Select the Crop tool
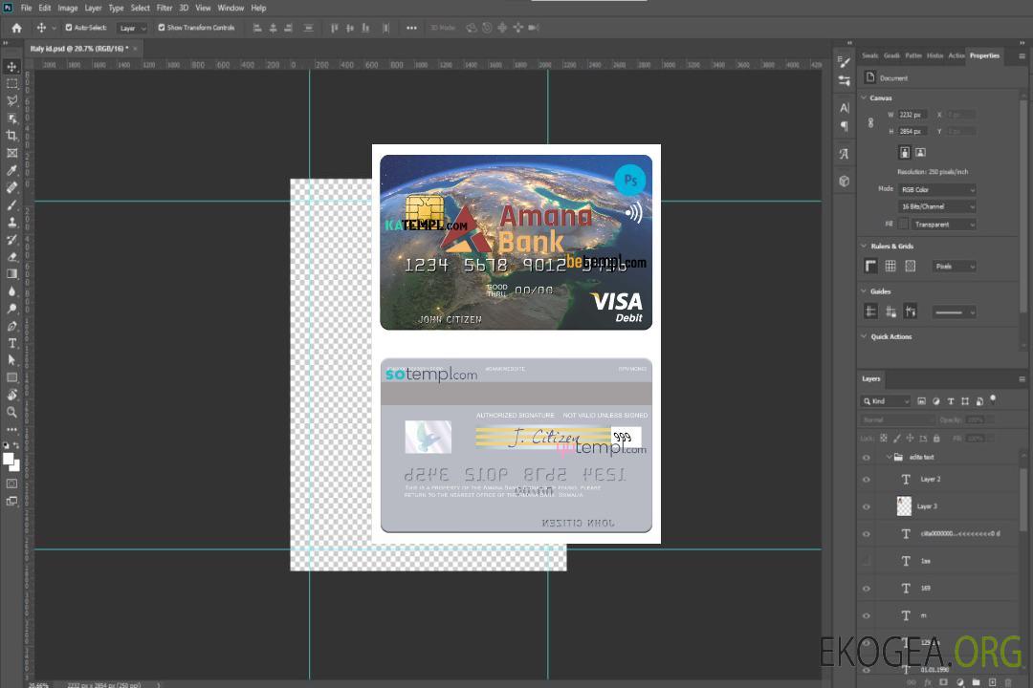 point(11,136)
